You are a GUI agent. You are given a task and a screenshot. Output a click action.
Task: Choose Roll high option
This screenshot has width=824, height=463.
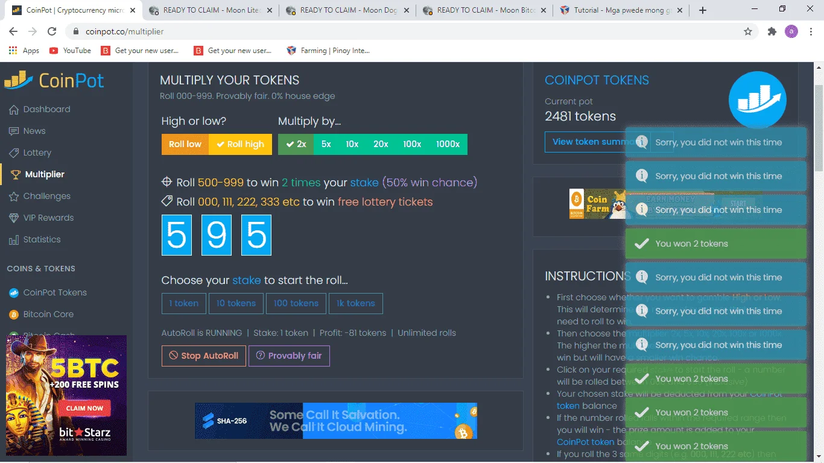pos(240,144)
